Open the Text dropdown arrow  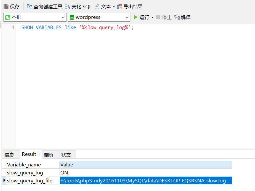pos(114,6)
